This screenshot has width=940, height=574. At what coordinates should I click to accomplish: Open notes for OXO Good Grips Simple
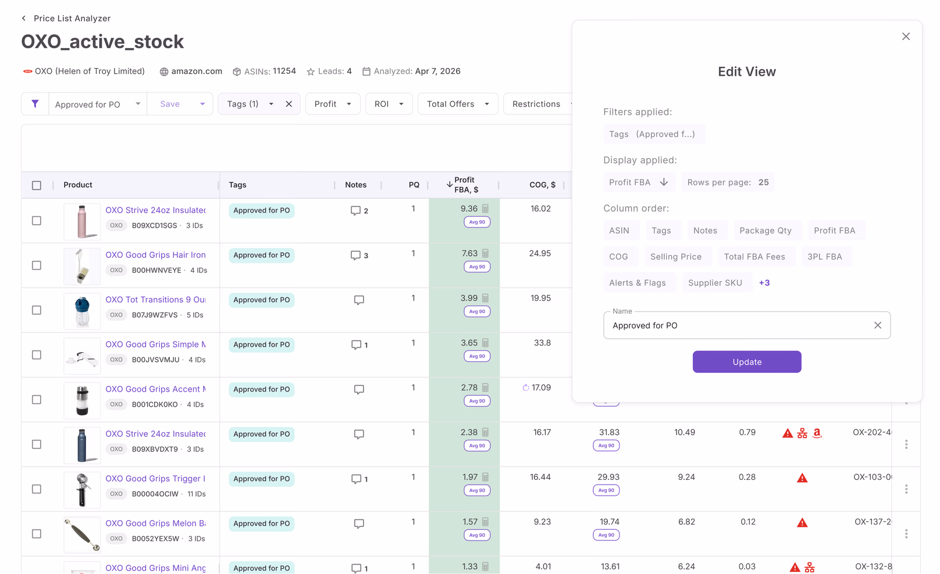coord(356,345)
